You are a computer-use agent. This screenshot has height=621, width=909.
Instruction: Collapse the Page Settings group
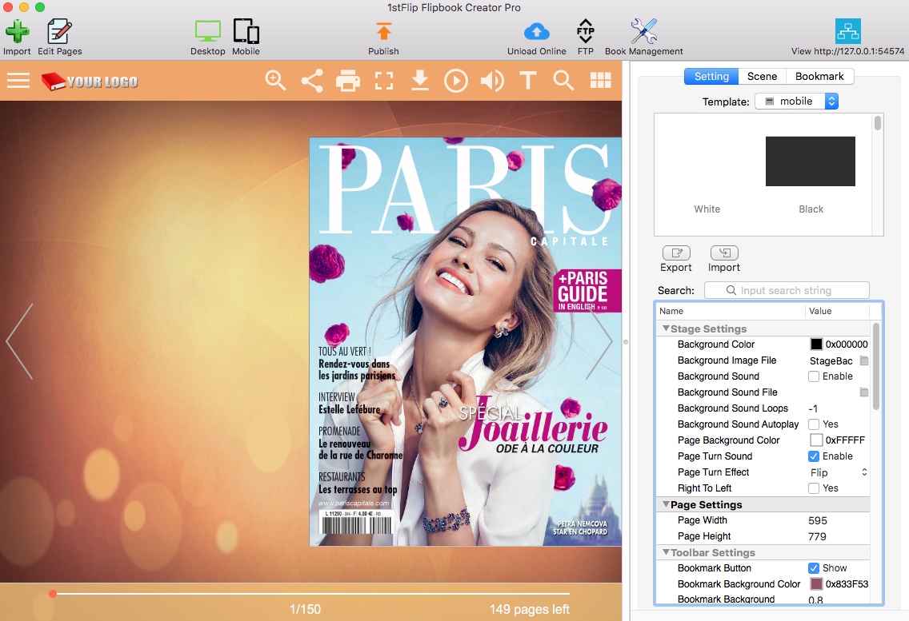coord(666,504)
